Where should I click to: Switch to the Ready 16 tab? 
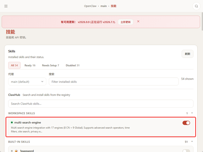coord(30,66)
